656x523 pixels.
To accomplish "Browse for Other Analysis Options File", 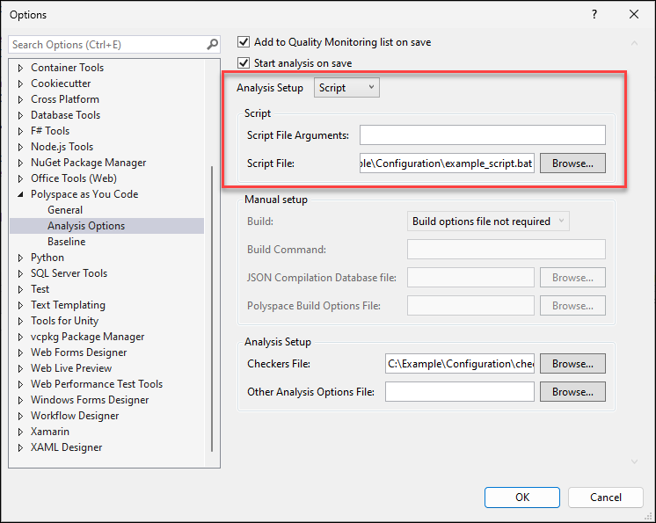I will [x=572, y=391].
